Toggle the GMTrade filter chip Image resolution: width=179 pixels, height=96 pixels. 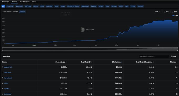[x=28, y=6]
